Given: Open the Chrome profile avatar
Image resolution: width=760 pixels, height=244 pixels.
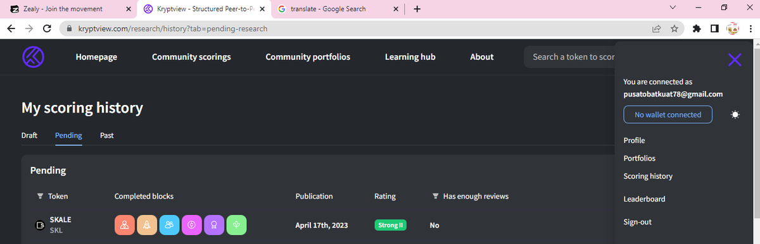Looking at the screenshot, I should coord(733,28).
